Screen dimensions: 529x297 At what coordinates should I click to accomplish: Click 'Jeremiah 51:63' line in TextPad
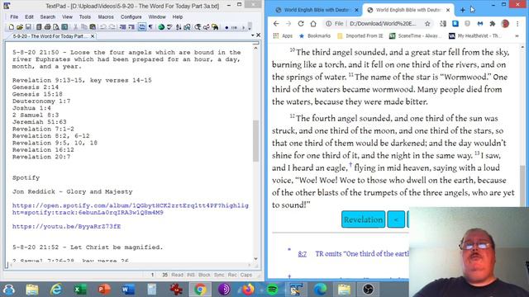[x=40, y=122]
